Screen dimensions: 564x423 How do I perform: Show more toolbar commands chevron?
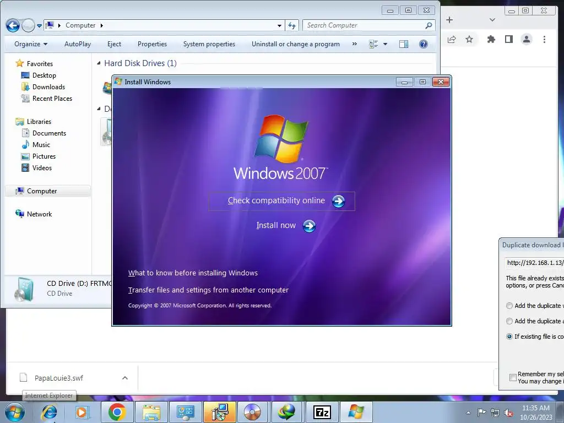pos(354,44)
